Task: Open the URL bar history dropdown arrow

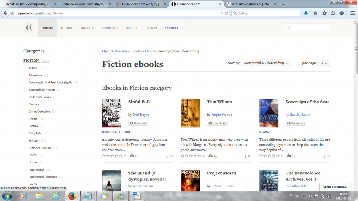Action: click(x=222, y=13)
